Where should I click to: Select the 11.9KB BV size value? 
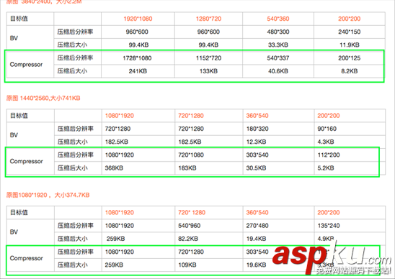[x=350, y=45]
